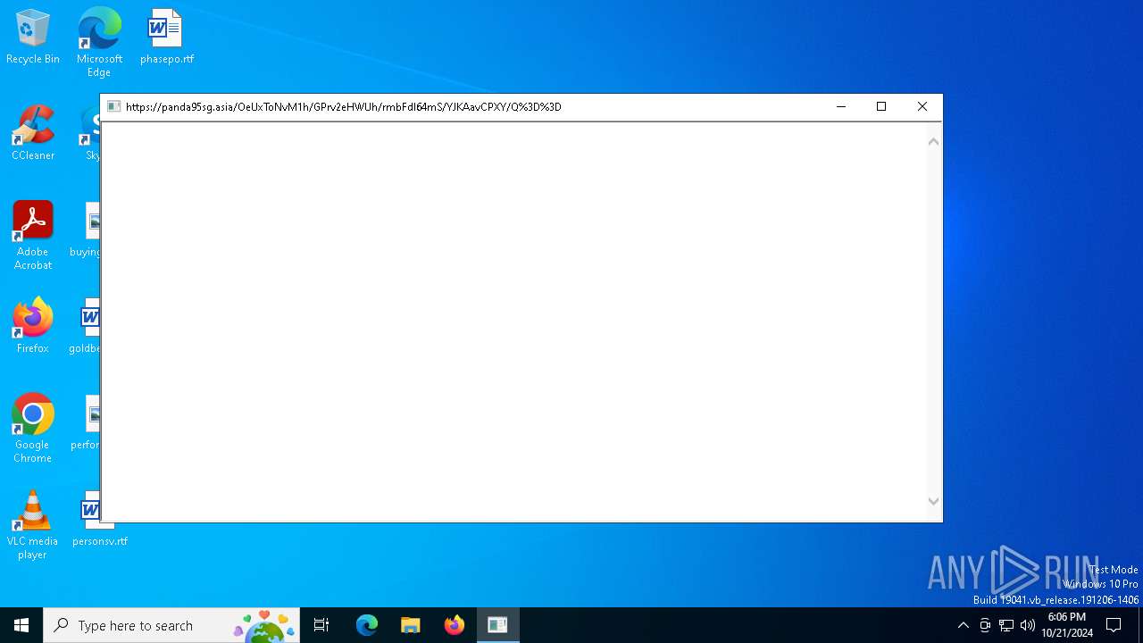Select the active HTA app taskbar button
This screenshot has height=643, width=1143.
pos(498,625)
